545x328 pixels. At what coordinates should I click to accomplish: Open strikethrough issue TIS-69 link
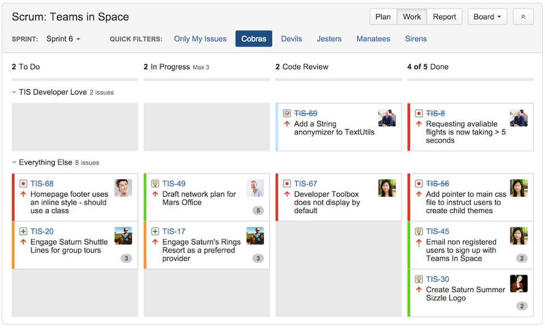tap(305, 113)
